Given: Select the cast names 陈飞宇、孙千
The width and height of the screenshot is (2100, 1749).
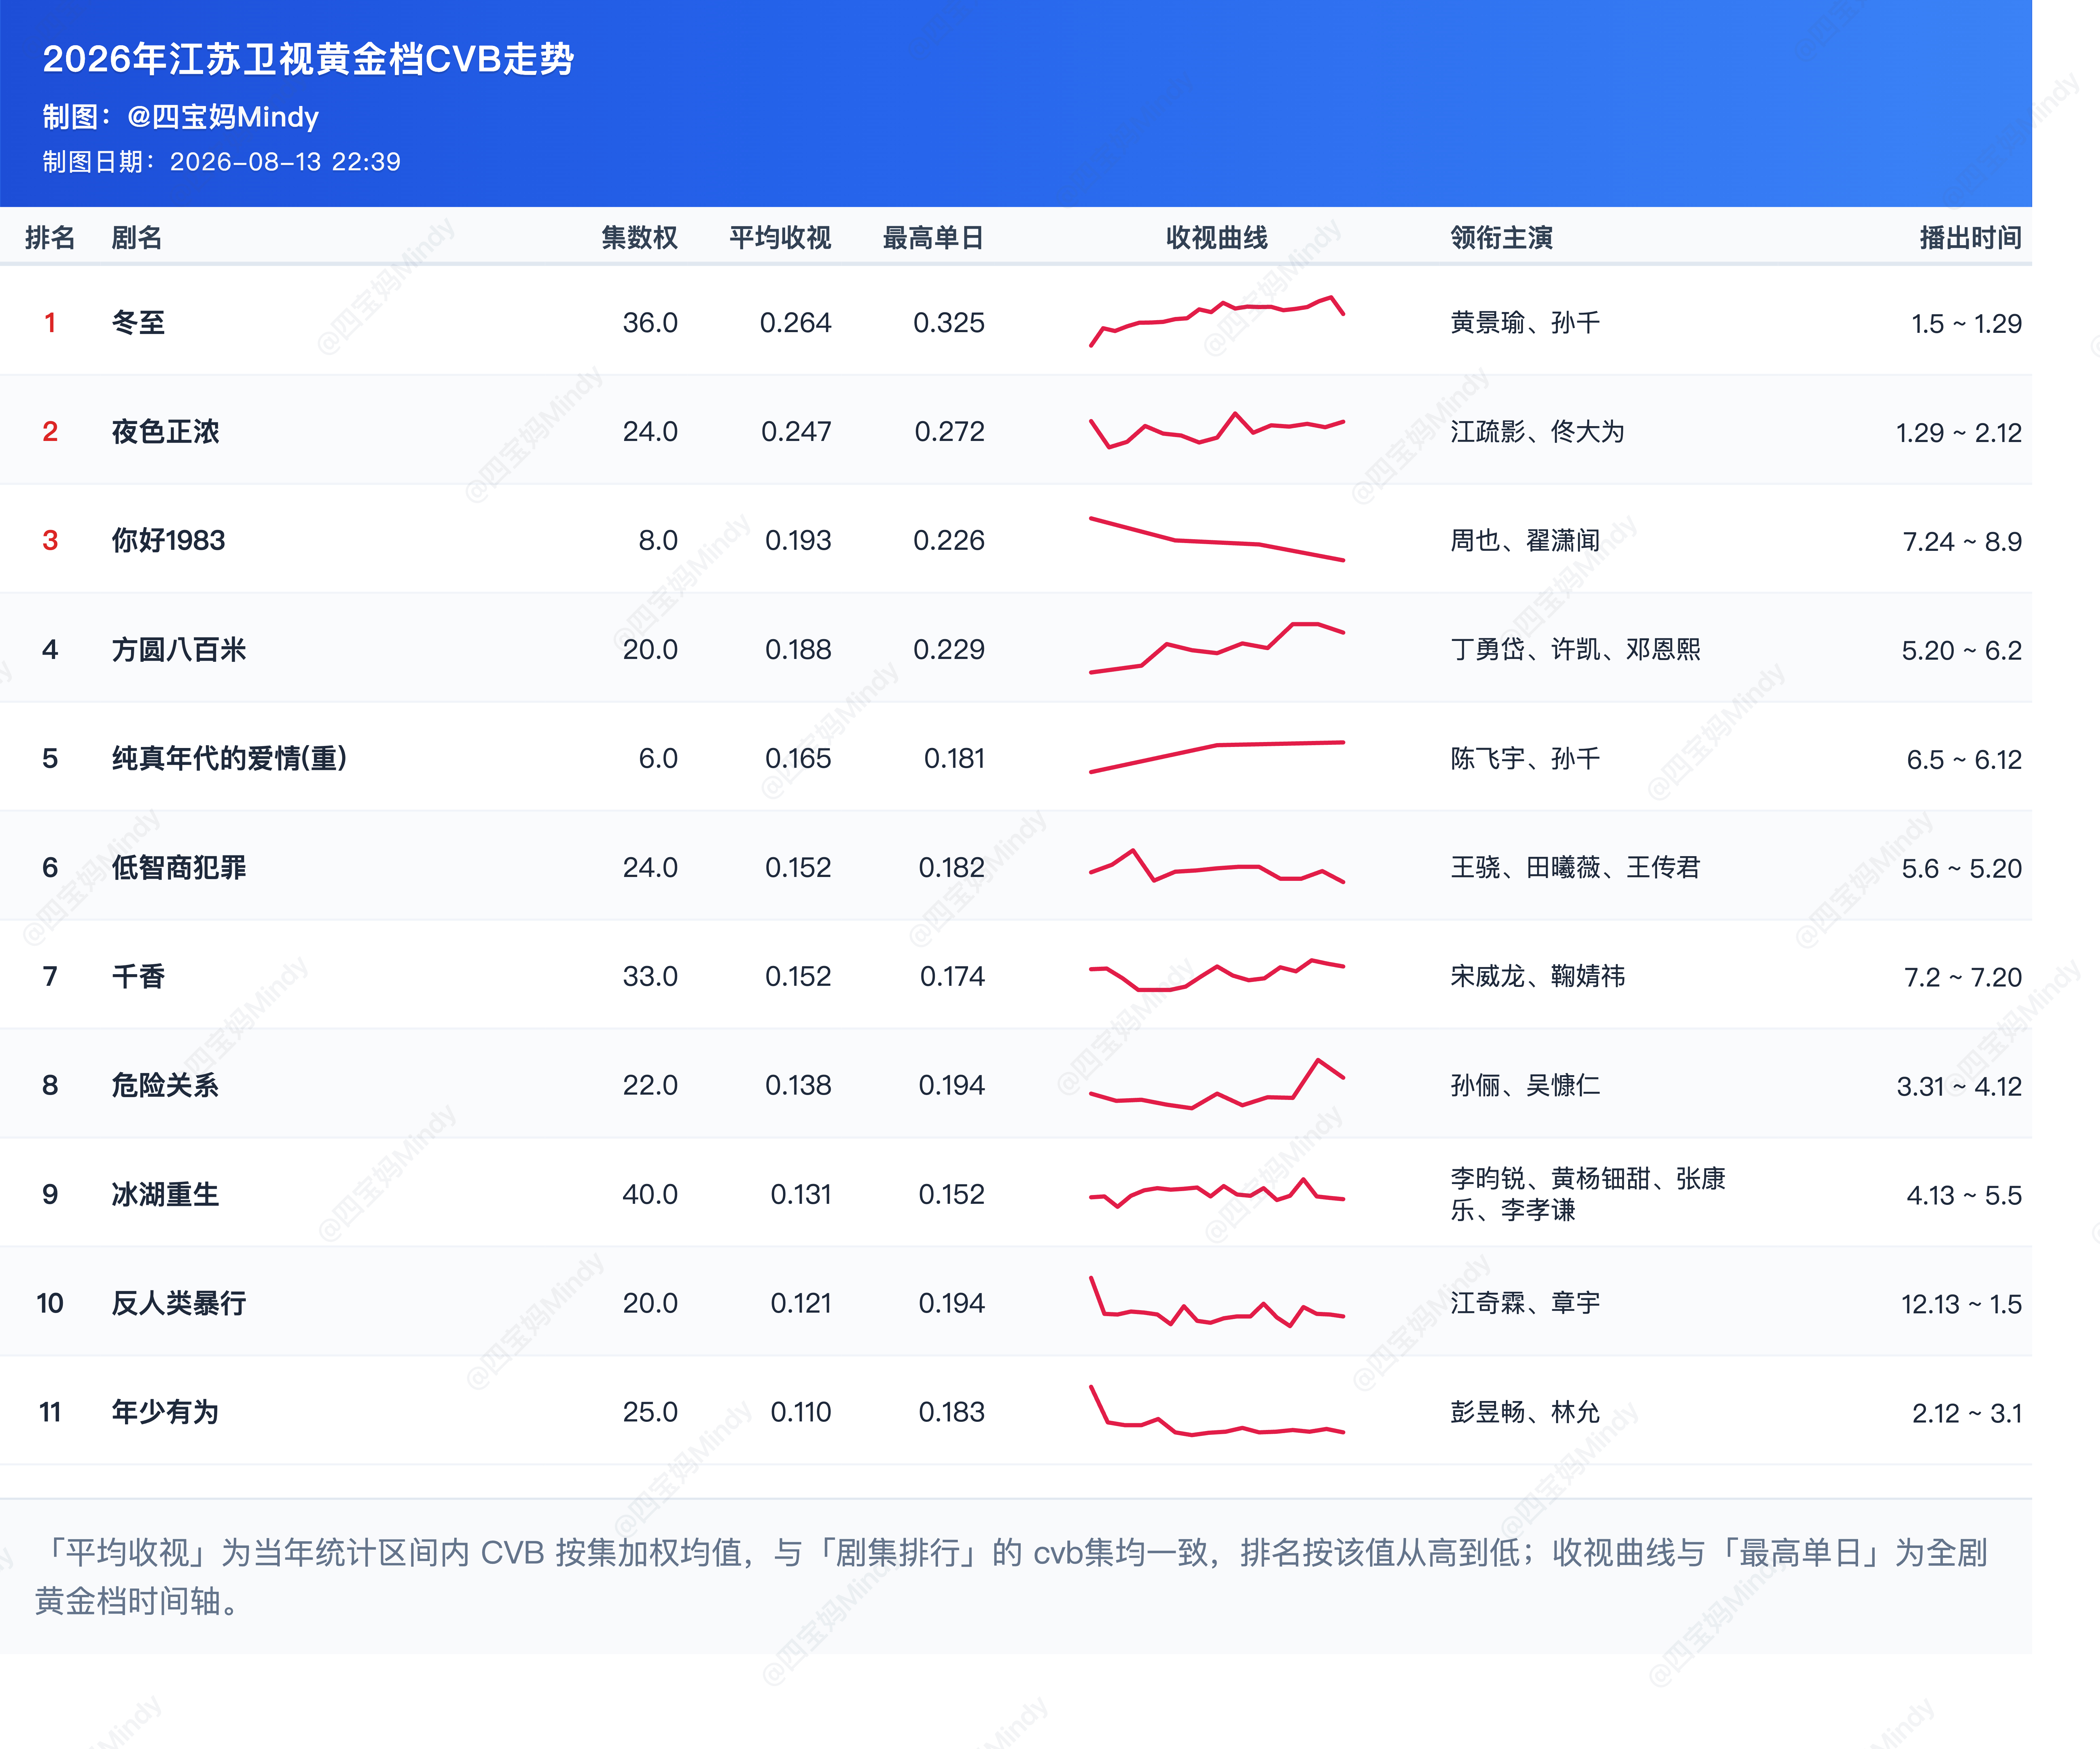Looking at the screenshot, I should click(x=1525, y=759).
